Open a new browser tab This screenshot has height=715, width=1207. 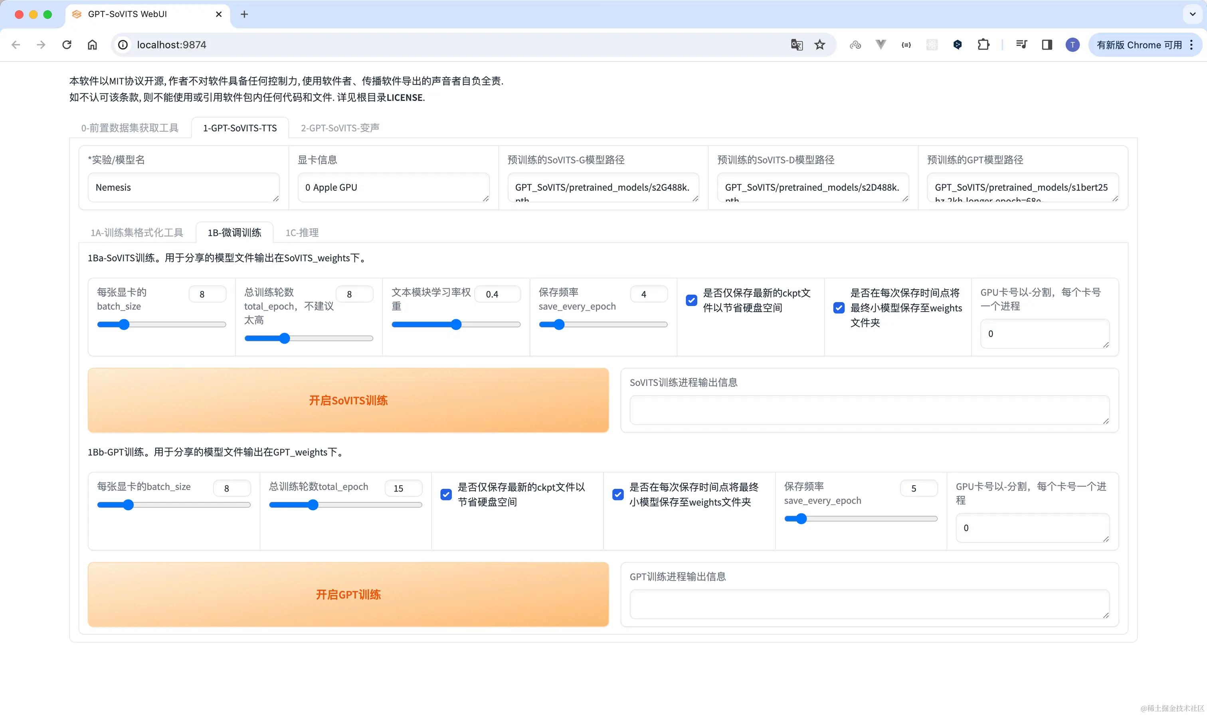point(244,14)
